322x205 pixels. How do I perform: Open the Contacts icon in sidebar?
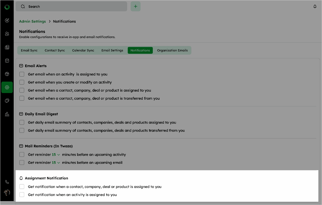click(x=7, y=34)
